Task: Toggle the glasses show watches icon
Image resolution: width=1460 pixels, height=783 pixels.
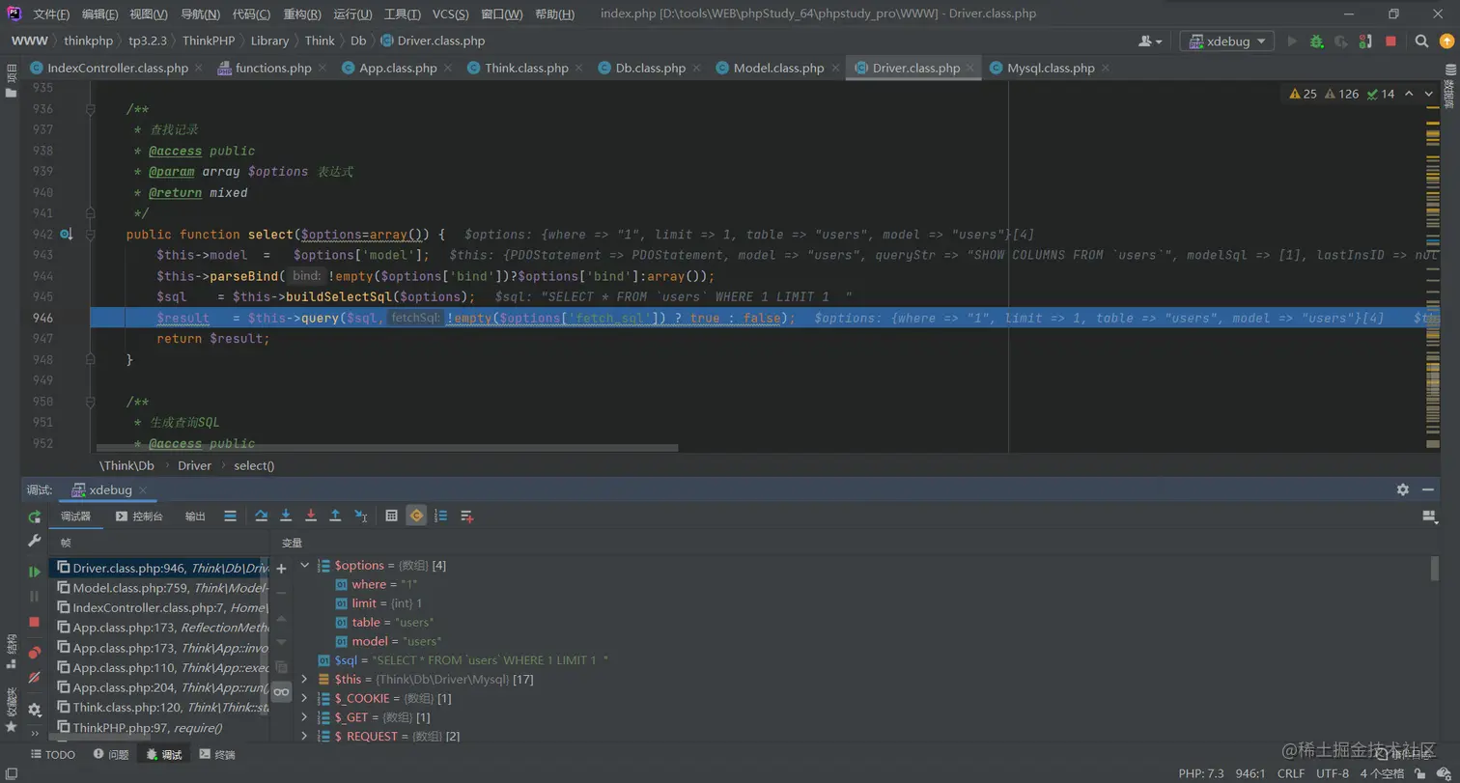Action: (x=281, y=691)
